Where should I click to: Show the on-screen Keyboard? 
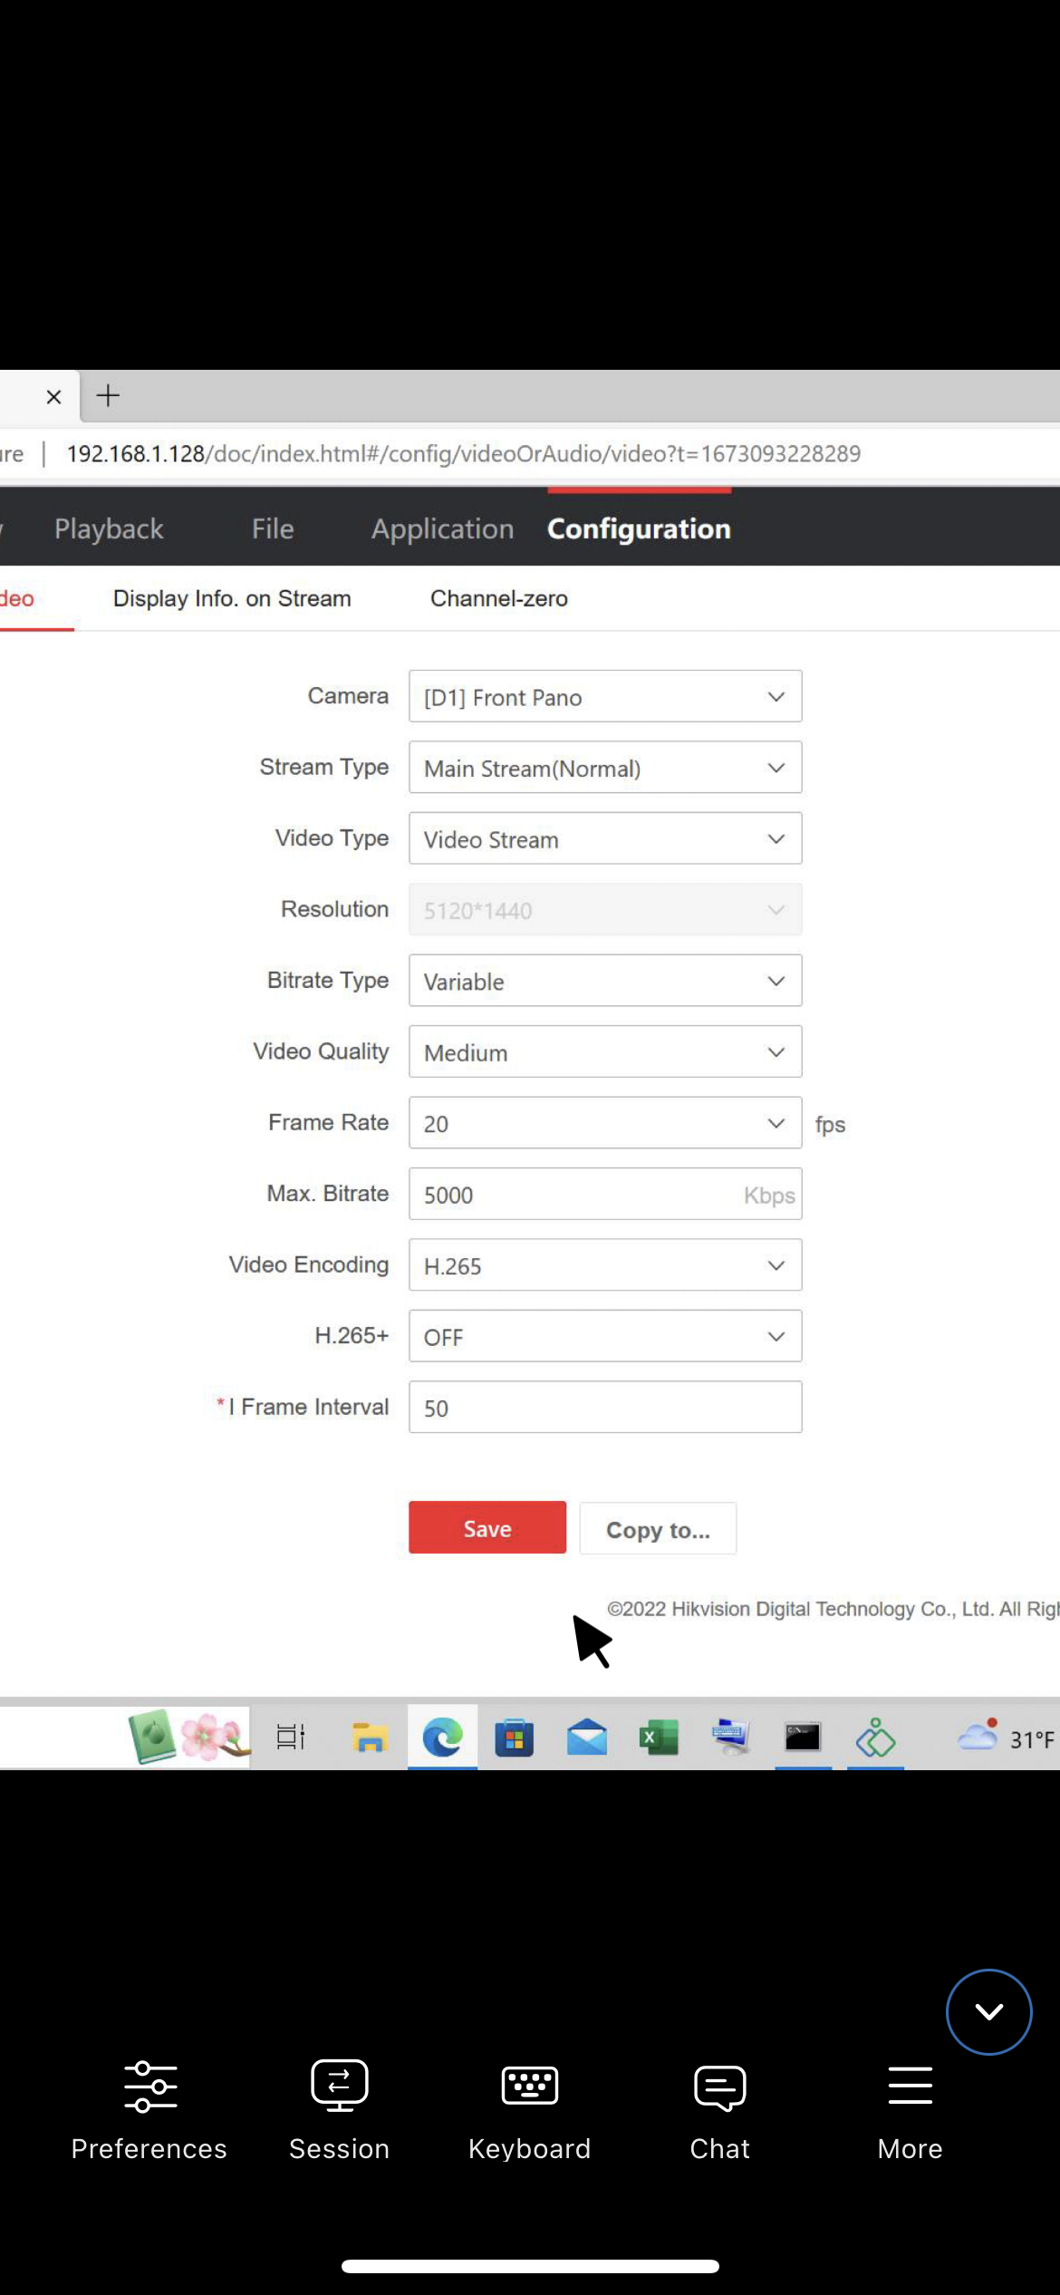[529, 2109]
